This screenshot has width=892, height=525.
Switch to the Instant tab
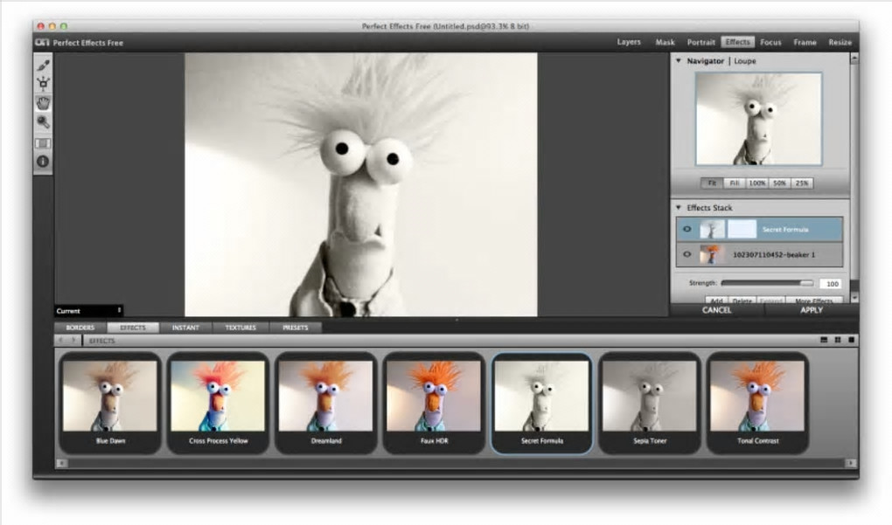185,328
